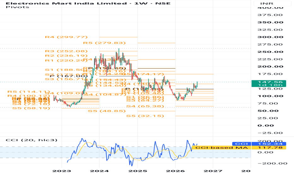Click 300.00 on the price axis
The height and width of the screenshot is (174, 294).
pos(270,37)
